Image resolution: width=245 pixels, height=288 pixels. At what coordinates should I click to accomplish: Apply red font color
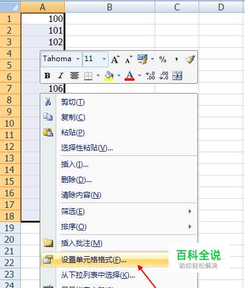(x=130, y=76)
